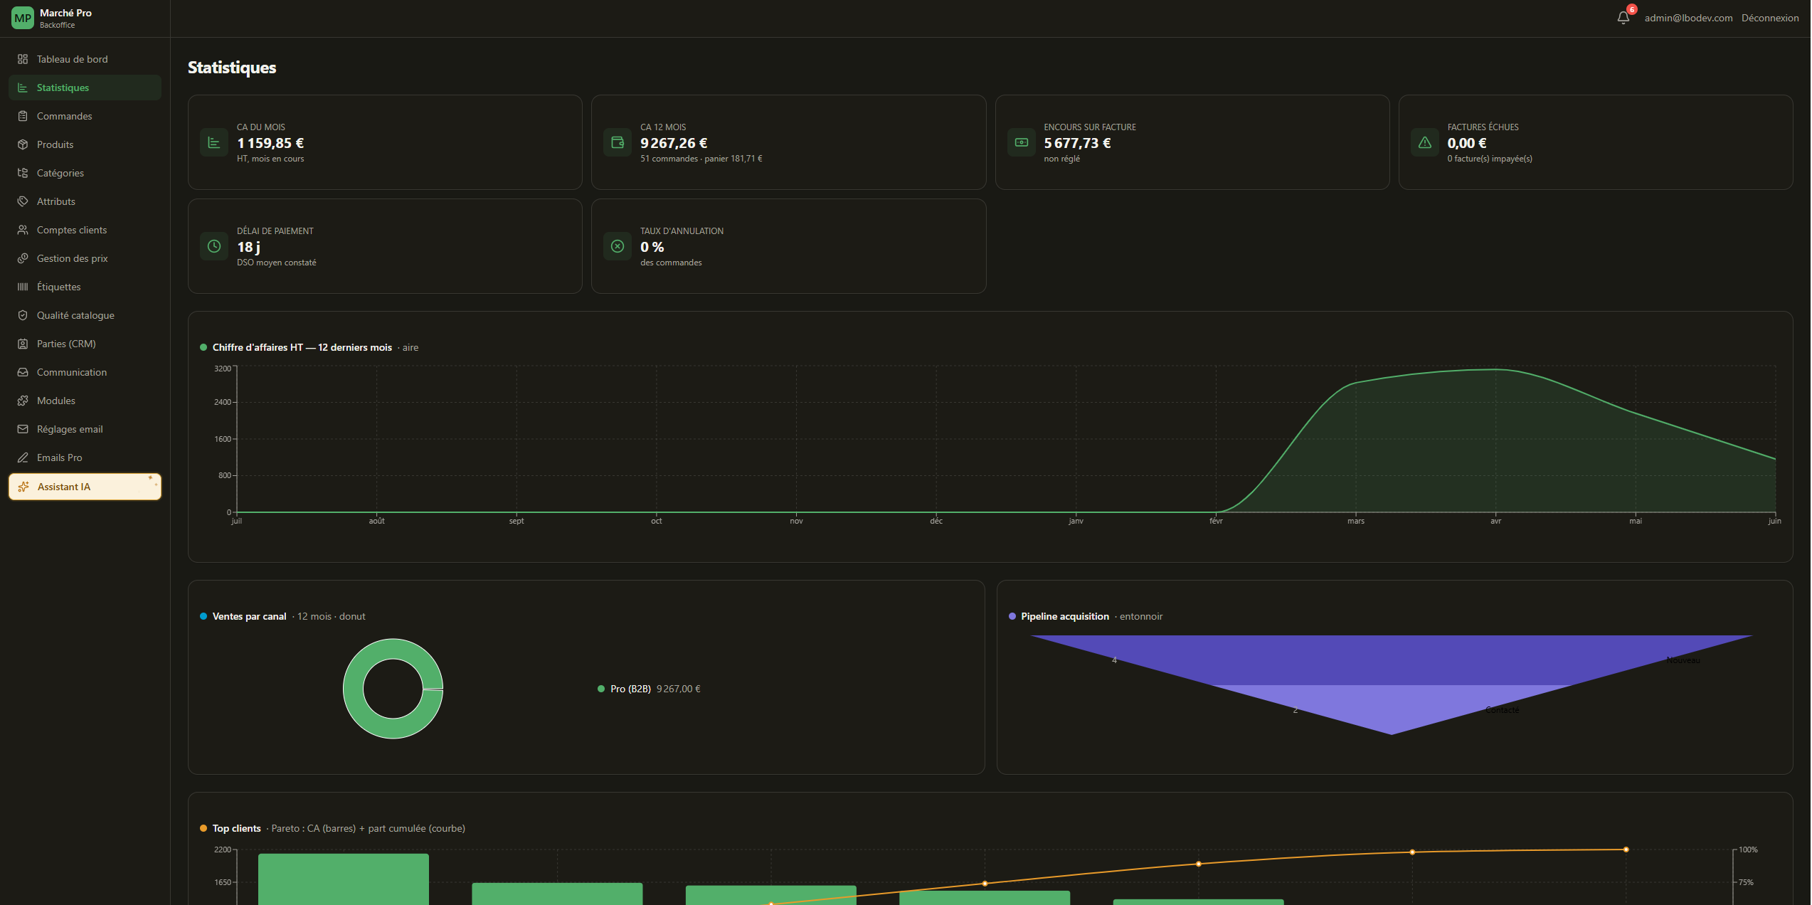Click the Étiquettes barcode icon
Screen dimensions: 1812x905
pos(23,287)
